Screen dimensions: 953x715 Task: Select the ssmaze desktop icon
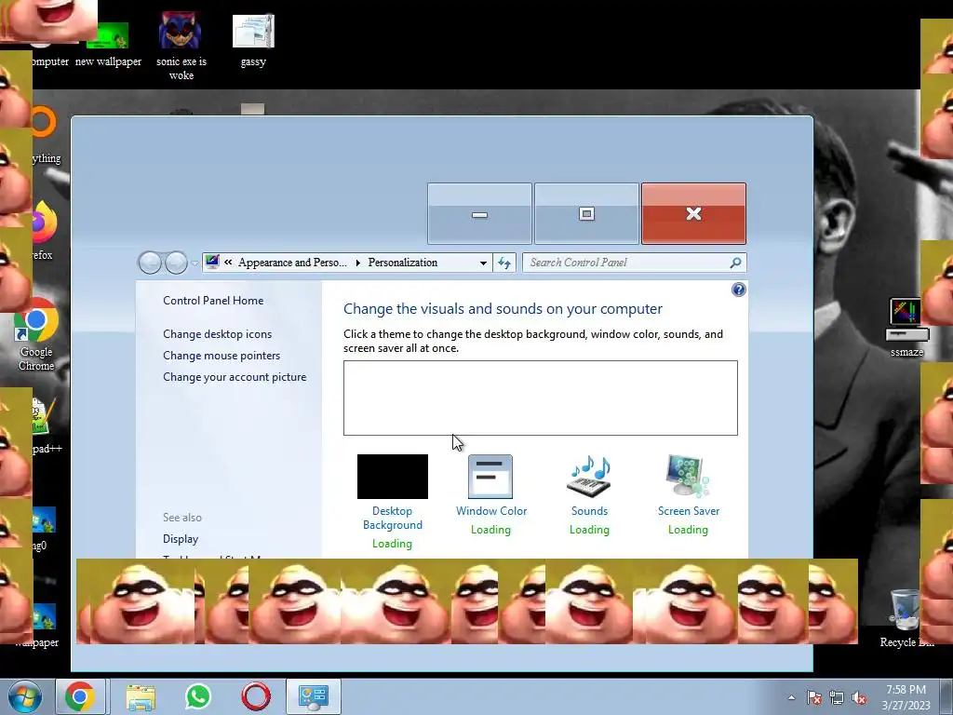(x=907, y=327)
